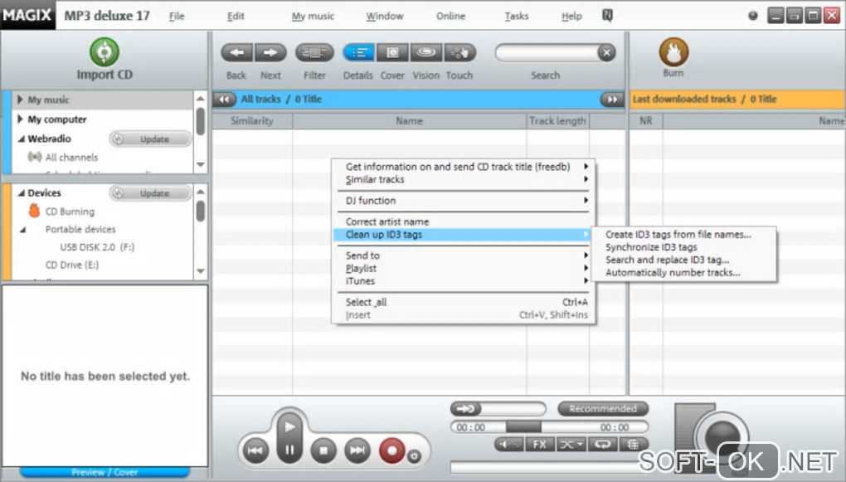Click Devices Update button

point(150,193)
